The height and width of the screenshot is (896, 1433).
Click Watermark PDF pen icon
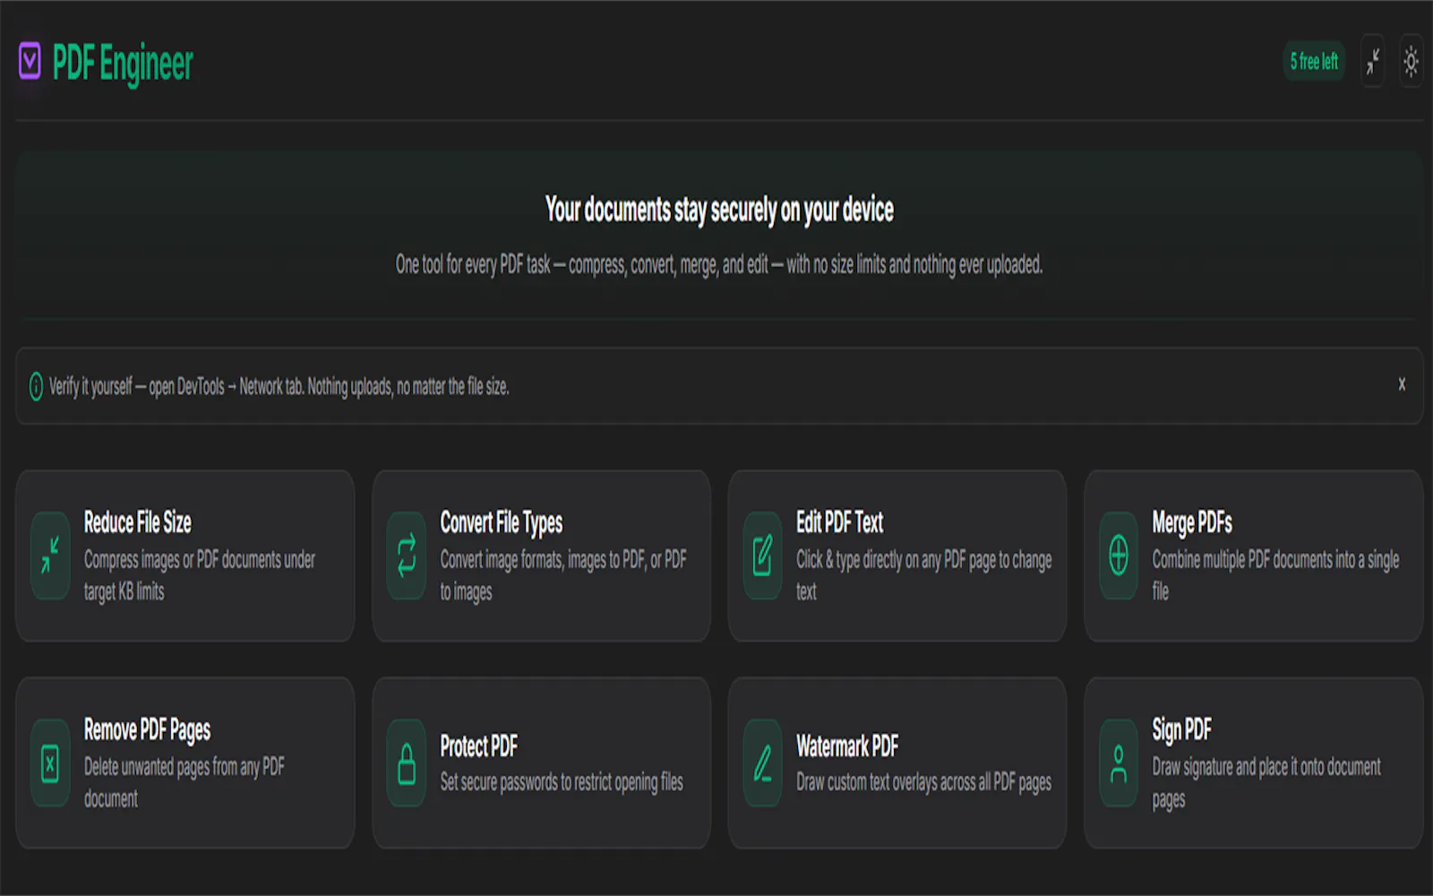coord(762,763)
